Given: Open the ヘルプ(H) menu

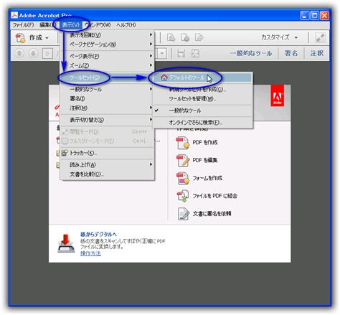Looking at the screenshot, I should point(126,25).
